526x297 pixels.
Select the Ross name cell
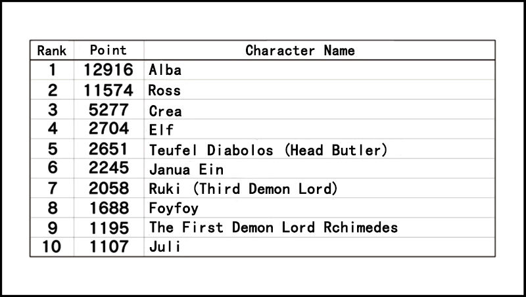(x=164, y=90)
